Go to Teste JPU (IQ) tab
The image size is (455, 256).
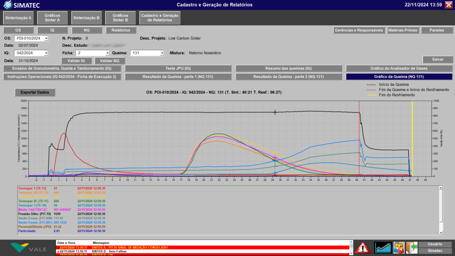click(178, 68)
